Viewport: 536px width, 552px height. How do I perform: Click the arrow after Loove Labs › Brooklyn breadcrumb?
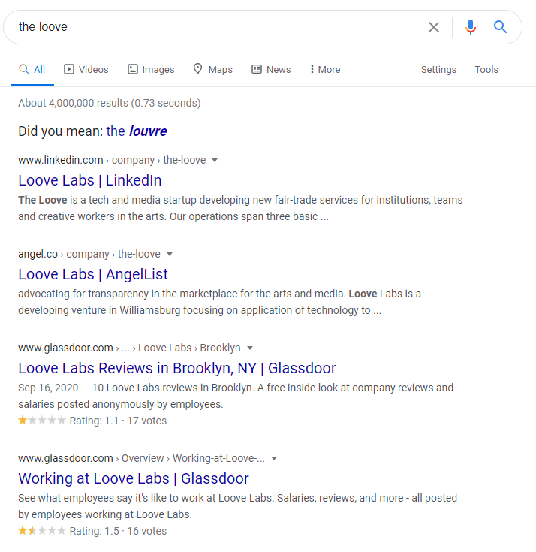coord(250,348)
